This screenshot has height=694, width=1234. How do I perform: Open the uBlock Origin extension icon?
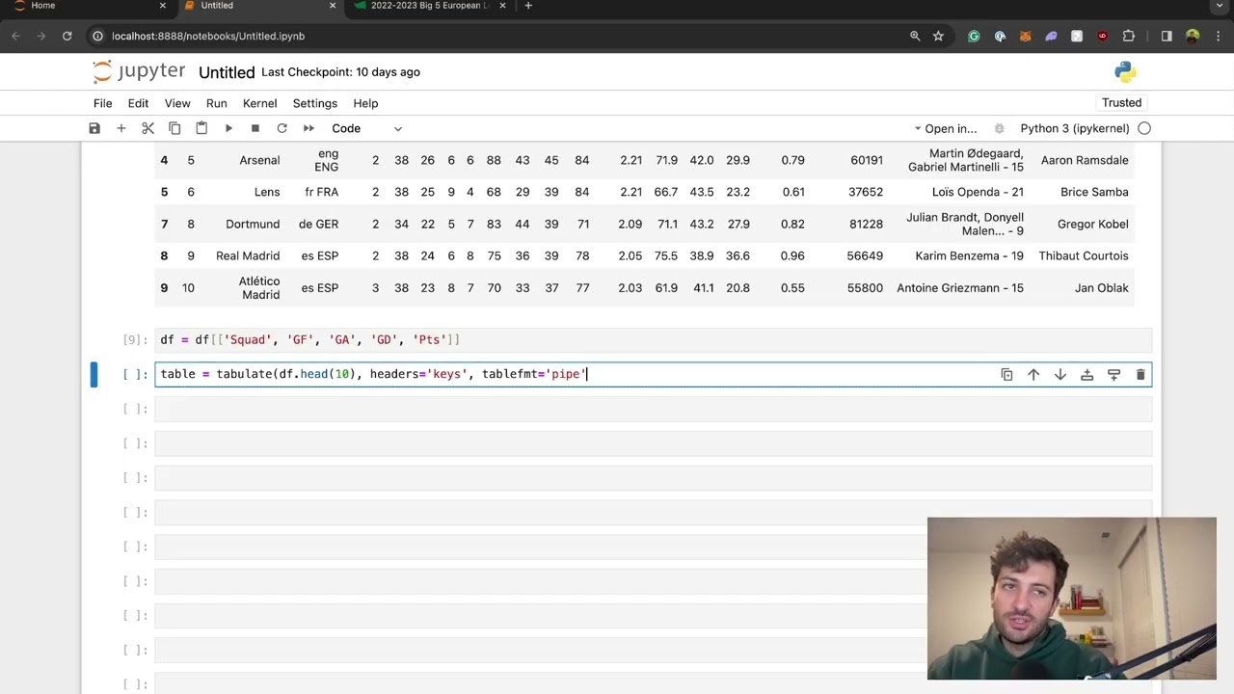pos(1102,37)
